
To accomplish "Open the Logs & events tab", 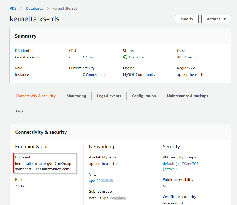I will click(x=109, y=96).
